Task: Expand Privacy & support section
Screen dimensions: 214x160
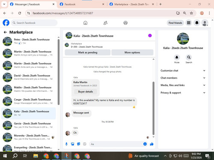Action: click(183, 93)
